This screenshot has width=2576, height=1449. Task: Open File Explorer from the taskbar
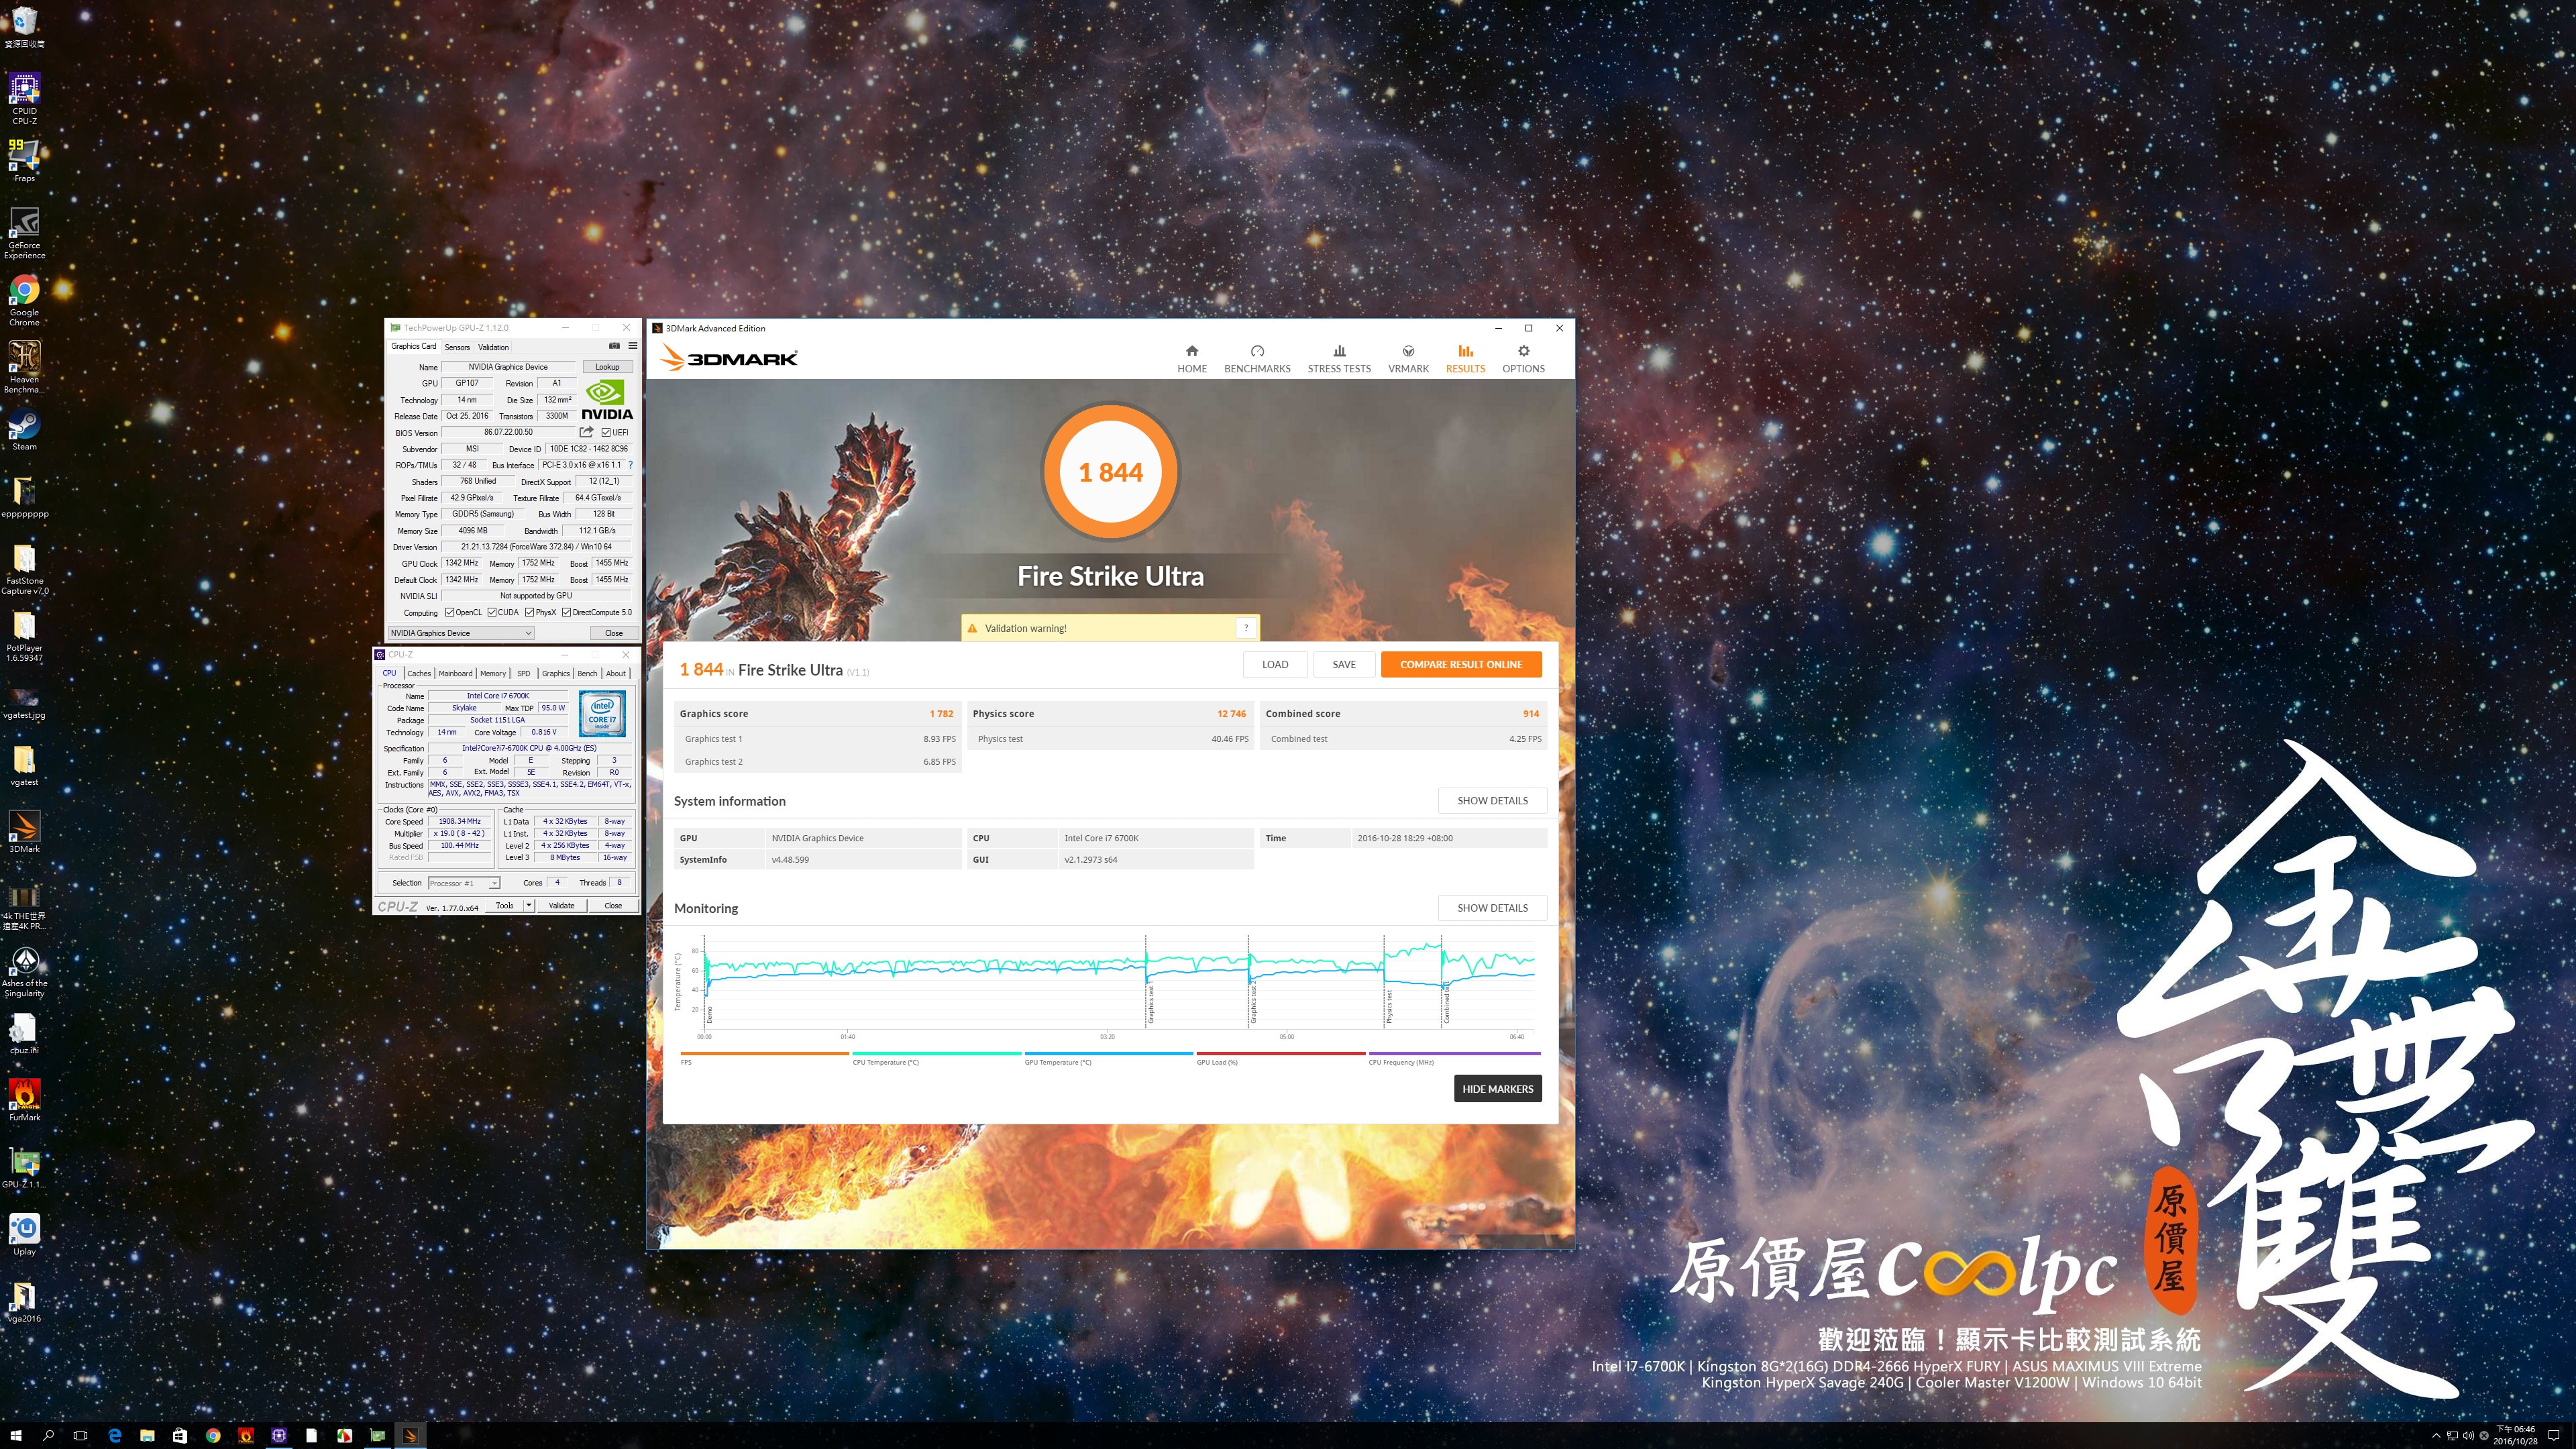[147, 1435]
